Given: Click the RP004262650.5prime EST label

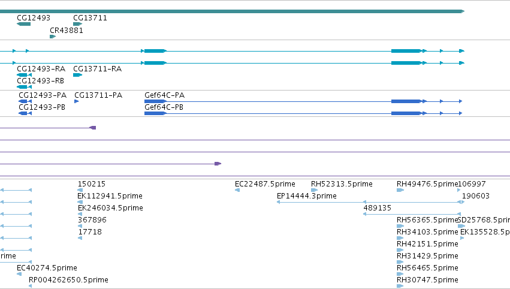Looking at the screenshot, I should [x=68, y=280].
